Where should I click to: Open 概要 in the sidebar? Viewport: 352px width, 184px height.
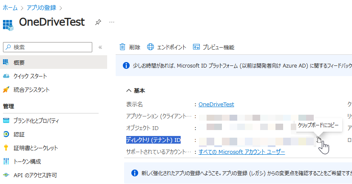click(x=19, y=62)
